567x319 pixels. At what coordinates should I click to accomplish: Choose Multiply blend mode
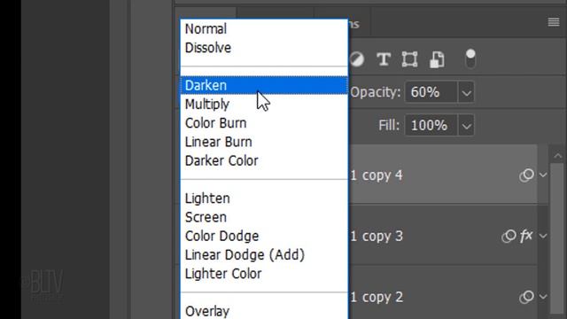tap(264, 105)
